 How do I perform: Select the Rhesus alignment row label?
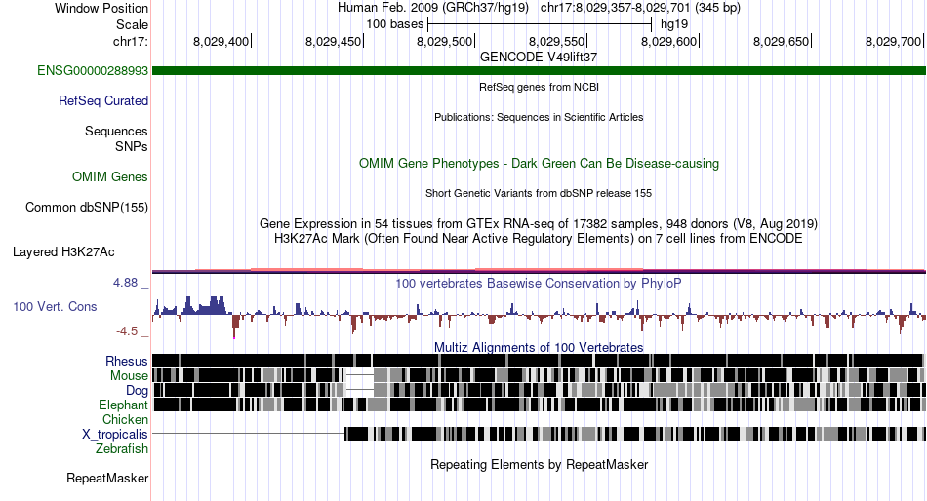[126, 361]
